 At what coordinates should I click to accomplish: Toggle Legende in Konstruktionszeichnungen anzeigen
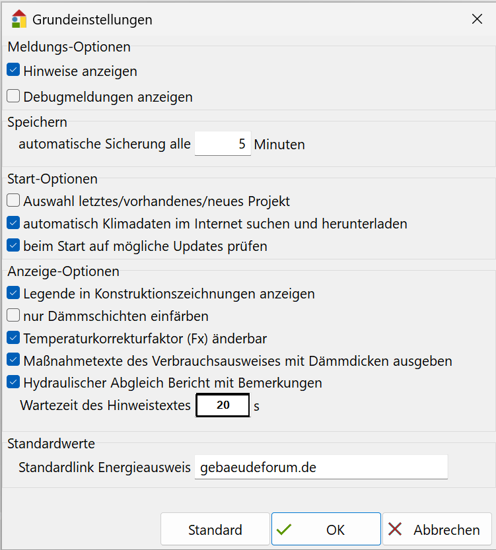click(13, 292)
